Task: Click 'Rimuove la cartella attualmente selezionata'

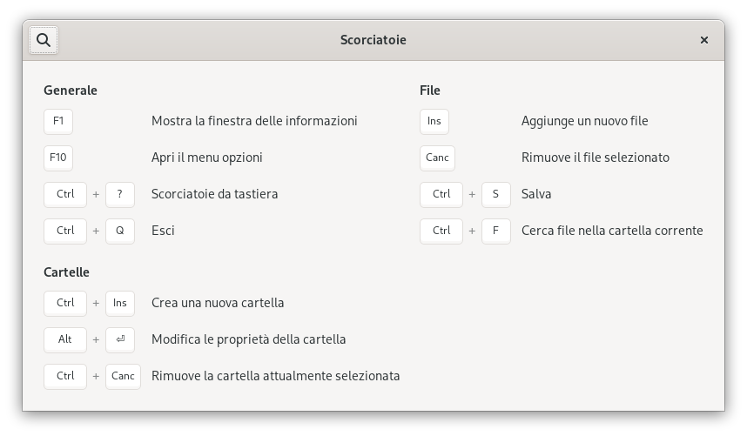Action: click(x=275, y=377)
